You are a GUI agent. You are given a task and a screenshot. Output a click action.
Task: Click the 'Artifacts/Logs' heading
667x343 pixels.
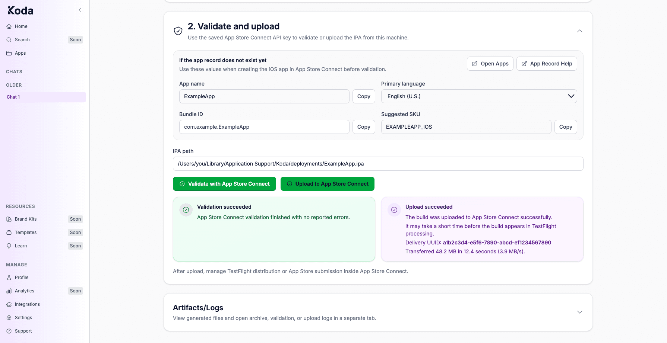pyautogui.click(x=198, y=308)
